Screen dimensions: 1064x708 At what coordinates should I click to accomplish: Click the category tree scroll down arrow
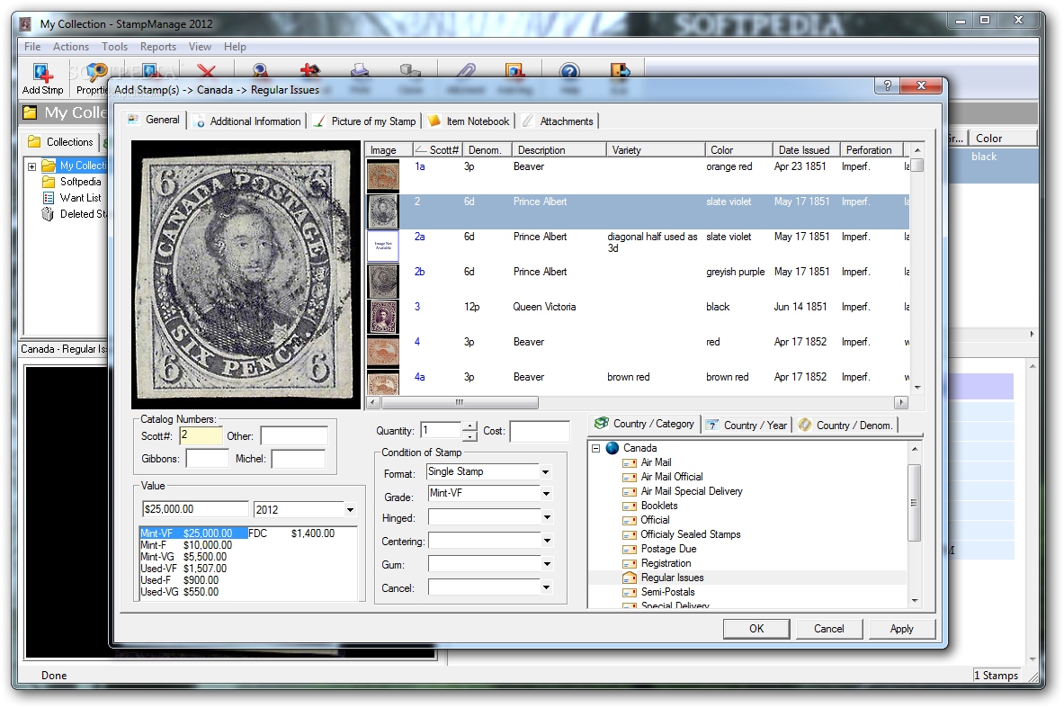point(915,601)
